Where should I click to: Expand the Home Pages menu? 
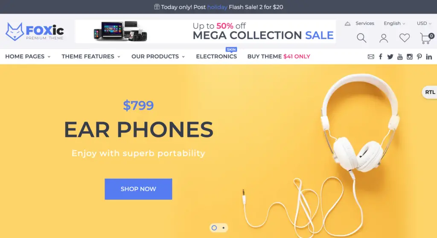(x=28, y=57)
